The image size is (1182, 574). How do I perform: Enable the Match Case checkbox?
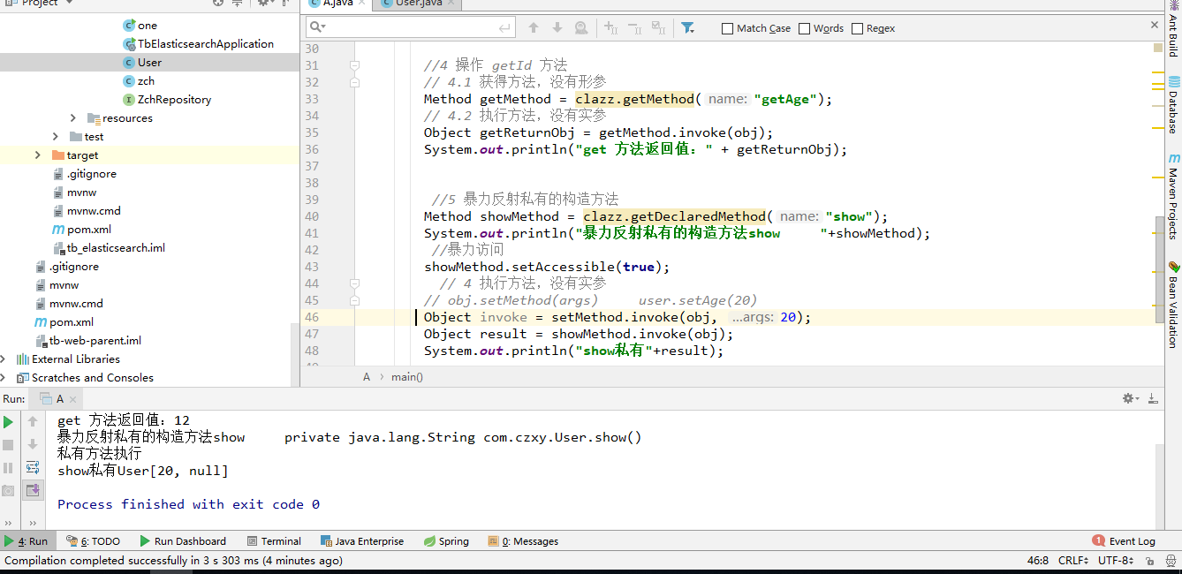click(728, 28)
